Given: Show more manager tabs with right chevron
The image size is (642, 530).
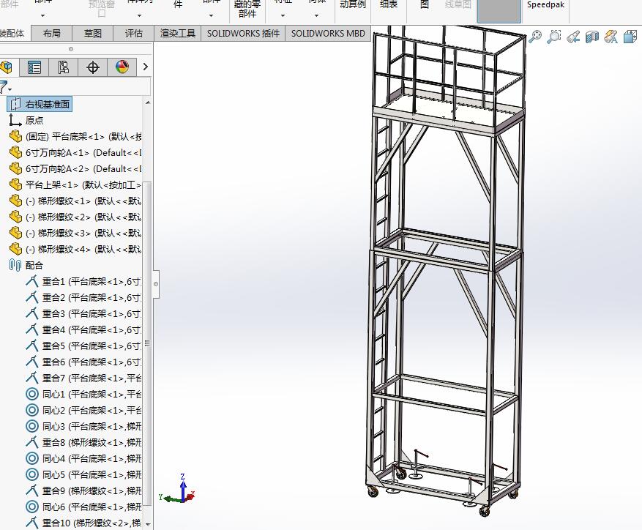Looking at the screenshot, I should (146, 67).
